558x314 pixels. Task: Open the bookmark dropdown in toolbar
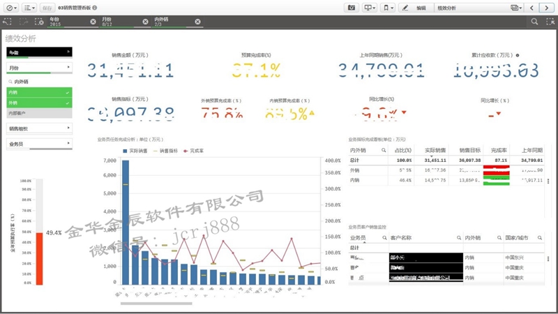388,7
